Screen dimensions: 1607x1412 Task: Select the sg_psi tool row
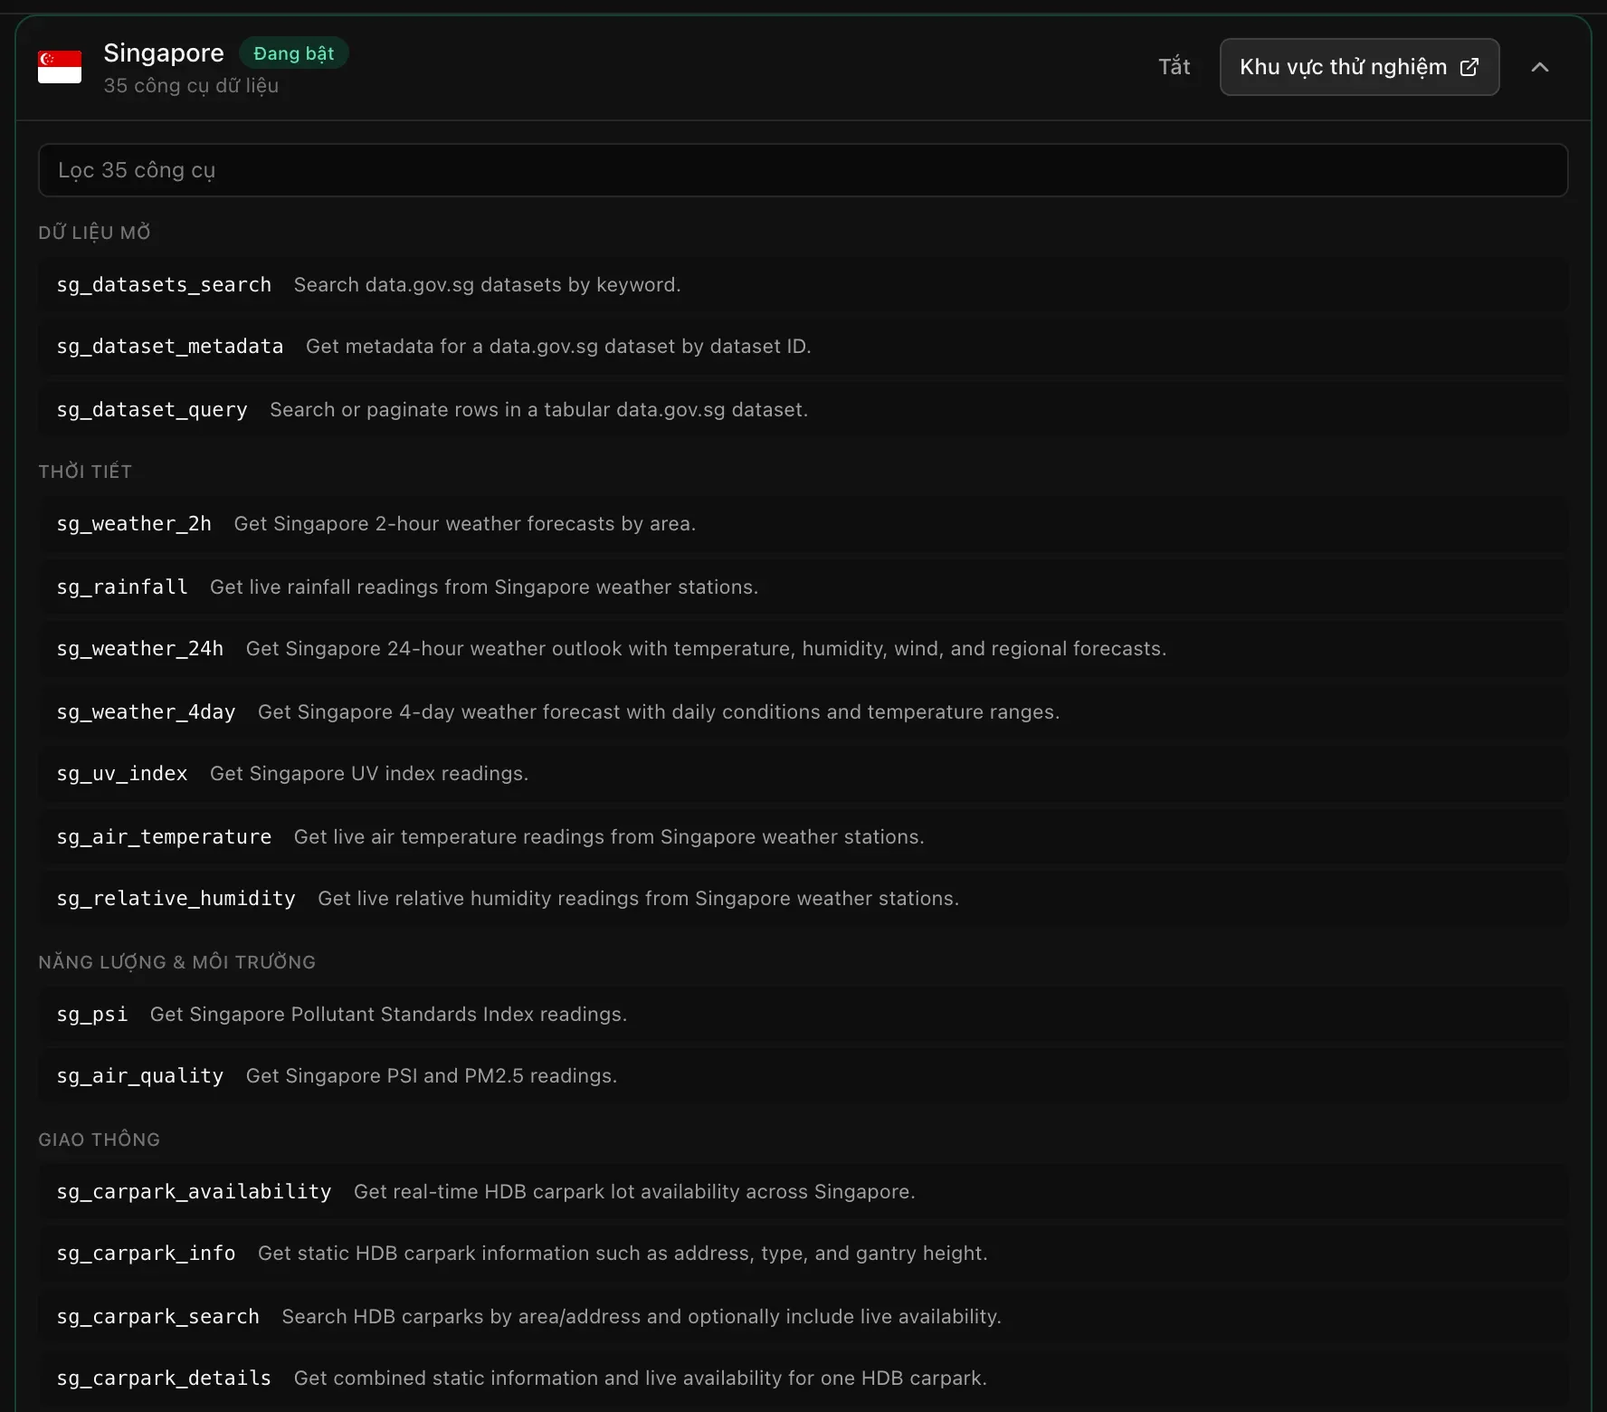click(x=803, y=1015)
